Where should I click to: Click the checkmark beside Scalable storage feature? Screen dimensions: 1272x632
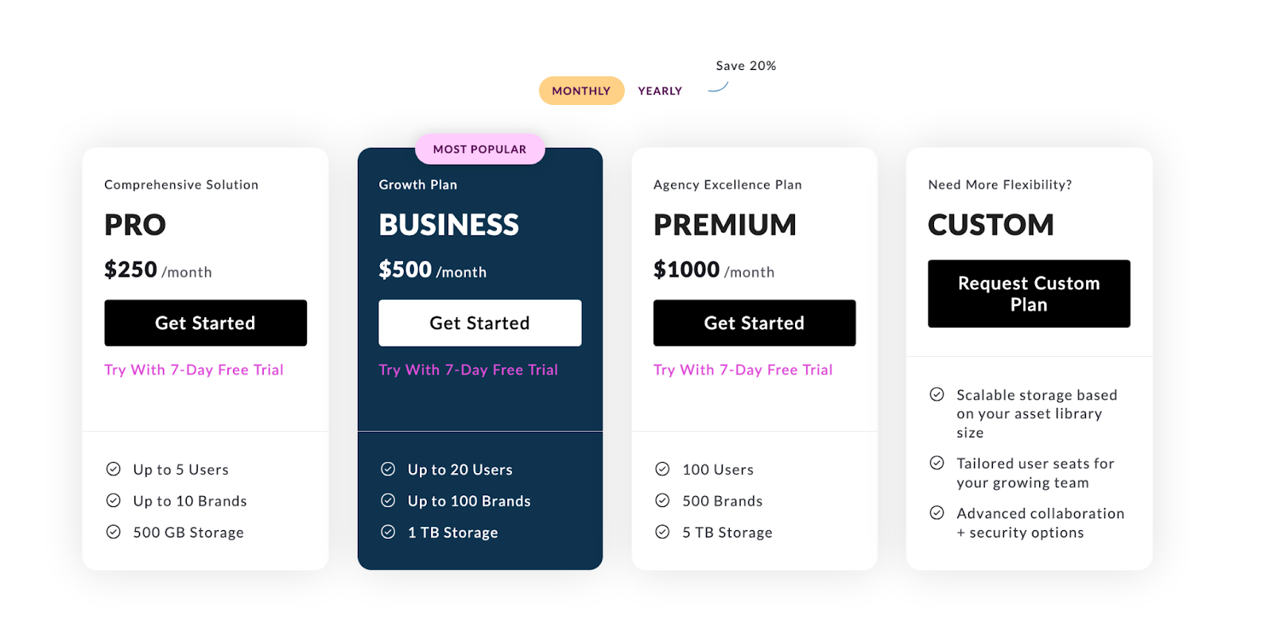coord(937,393)
